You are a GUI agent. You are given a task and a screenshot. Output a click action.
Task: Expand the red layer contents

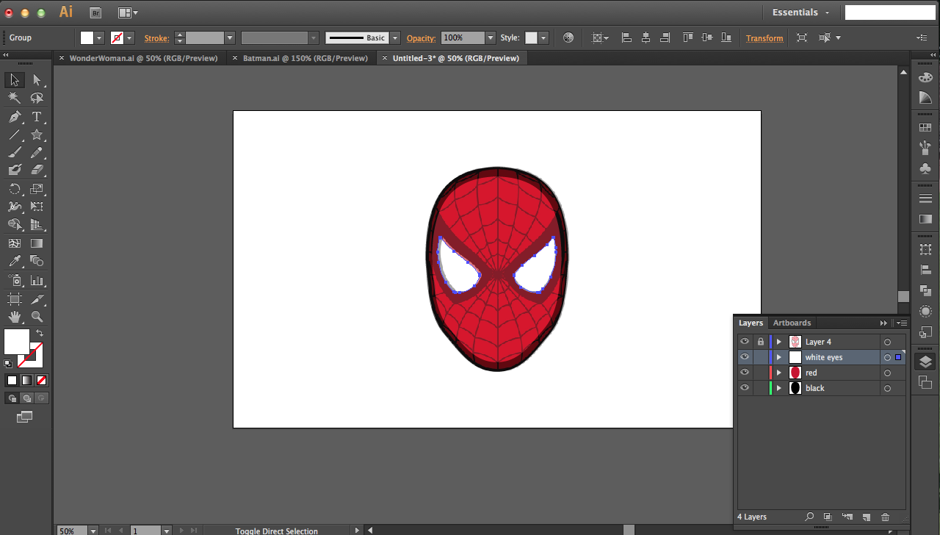tap(779, 373)
